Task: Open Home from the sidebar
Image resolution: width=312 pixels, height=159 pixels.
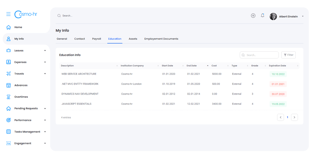Action: coord(18,27)
